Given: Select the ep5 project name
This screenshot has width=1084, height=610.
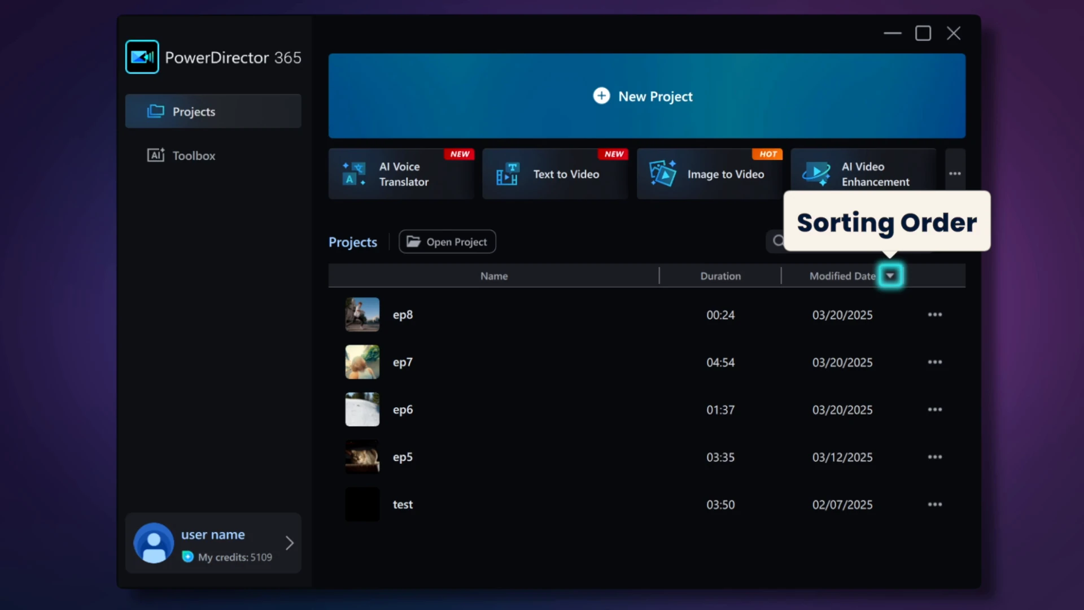Looking at the screenshot, I should coord(403,457).
